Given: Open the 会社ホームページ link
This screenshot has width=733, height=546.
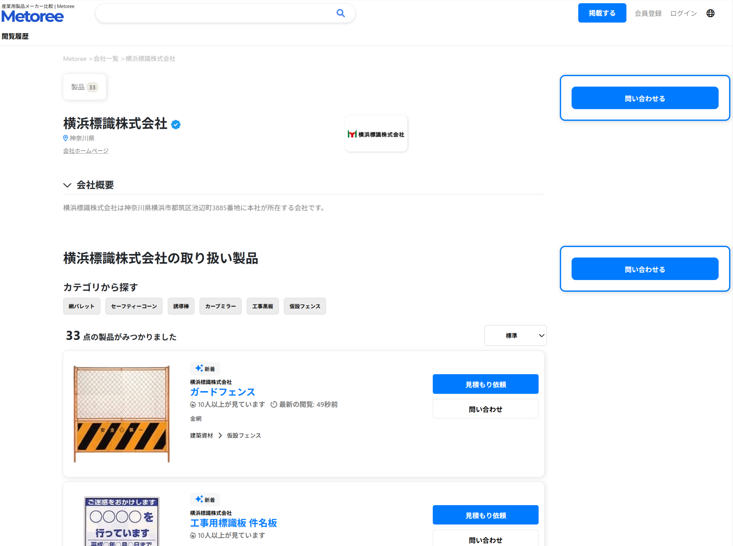Looking at the screenshot, I should pyautogui.click(x=86, y=151).
